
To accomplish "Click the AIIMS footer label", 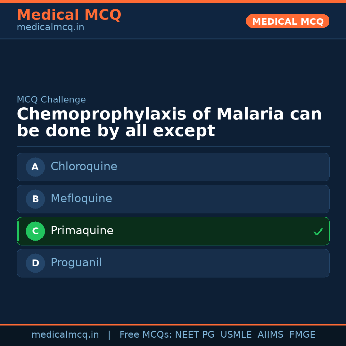I will (270, 335).
